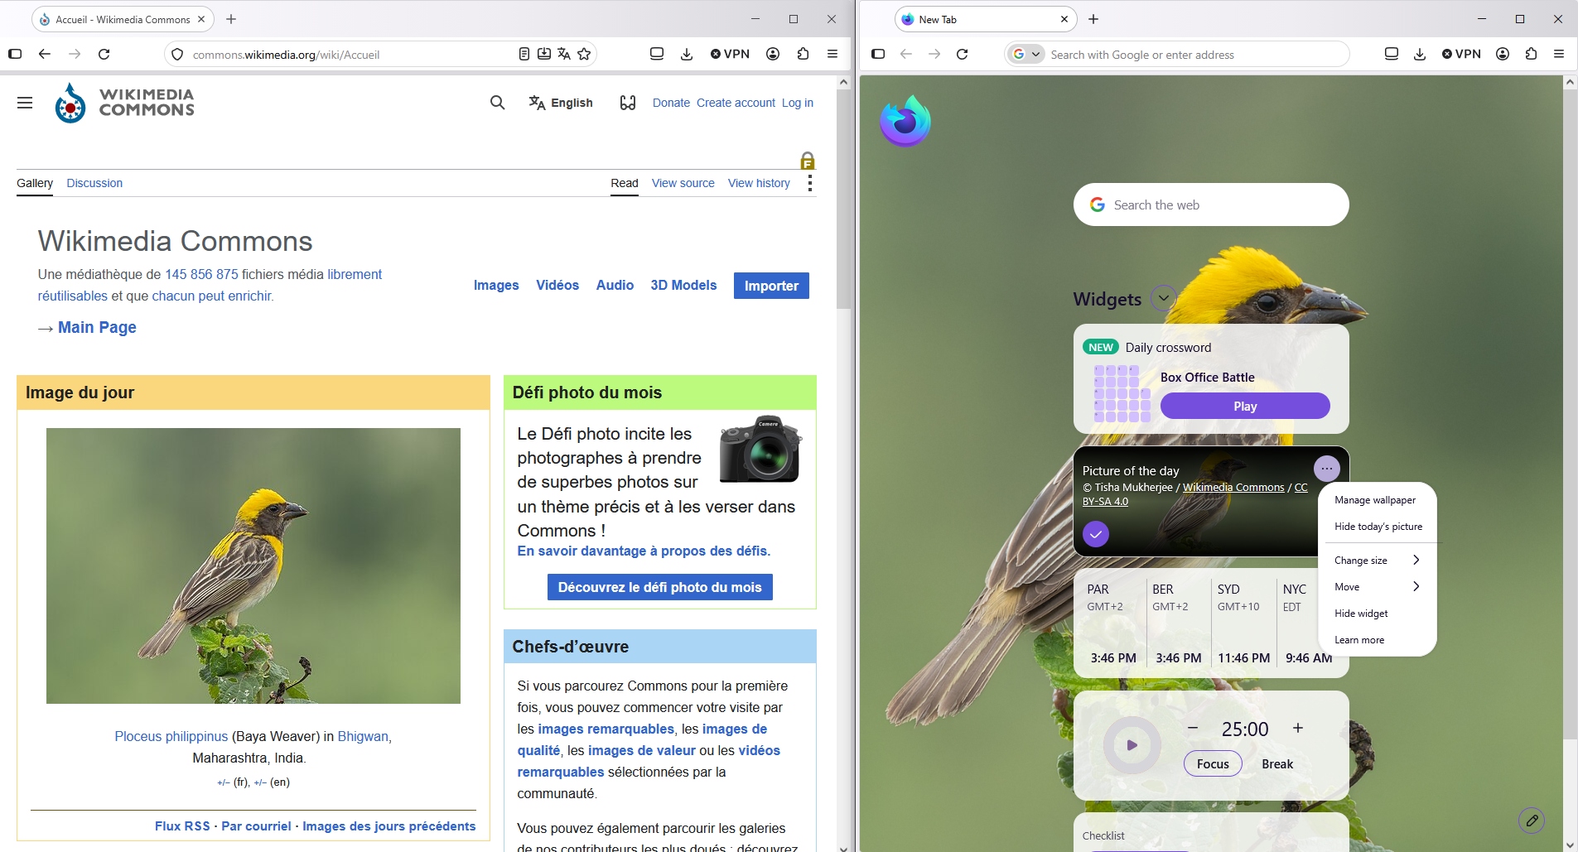Open VPN panel in the Wikimedia Commons window
The height and width of the screenshot is (852, 1578).
pyautogui.click(x=730, y=54)
